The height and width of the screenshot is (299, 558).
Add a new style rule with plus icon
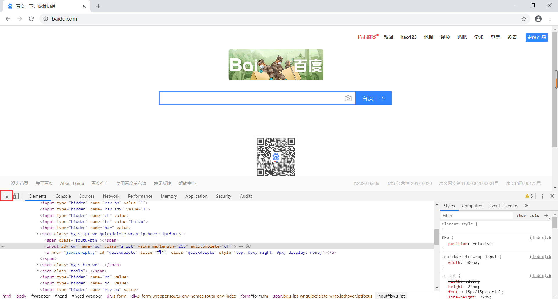(546, 215)
